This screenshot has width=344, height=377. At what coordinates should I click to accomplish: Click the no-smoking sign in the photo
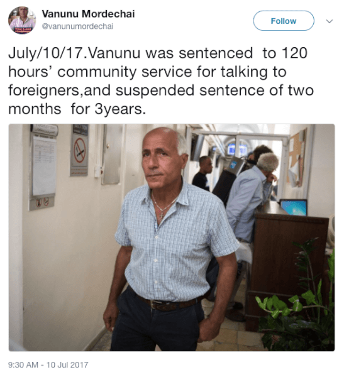click(x=79, y=151)
